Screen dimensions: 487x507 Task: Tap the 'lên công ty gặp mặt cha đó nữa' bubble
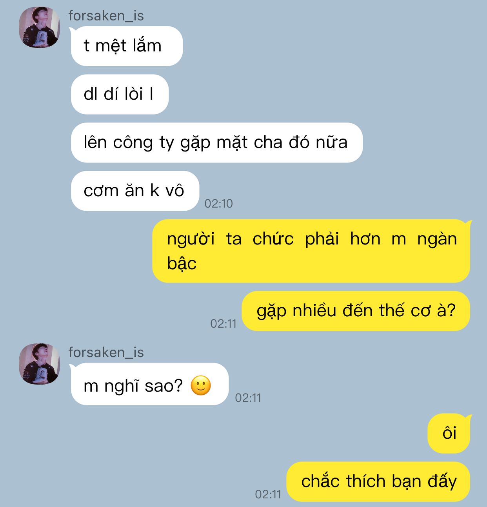pyautogui.click(x=216, y=142)
